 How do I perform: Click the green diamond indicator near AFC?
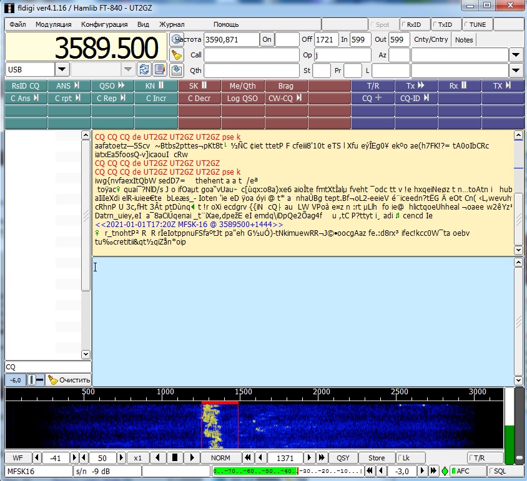click(444, 471)
